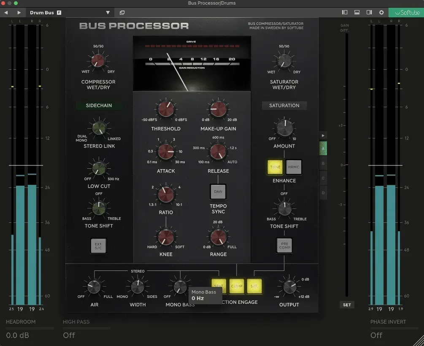This screenshot has width=424, height=346.
Task: Toggle the SPAT section engage button
Action: pyautogui.click(x=219, y=286)
